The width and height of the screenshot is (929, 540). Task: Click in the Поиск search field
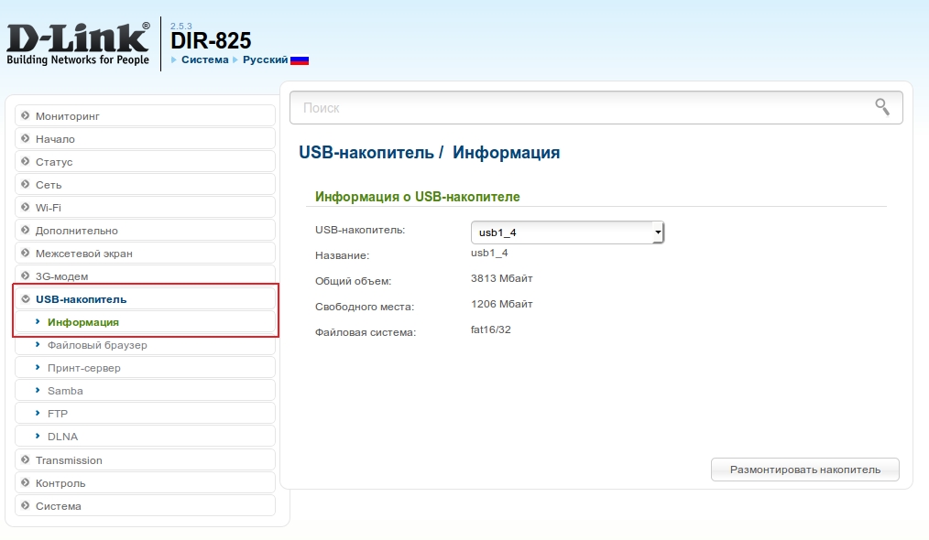click(577, 107)
